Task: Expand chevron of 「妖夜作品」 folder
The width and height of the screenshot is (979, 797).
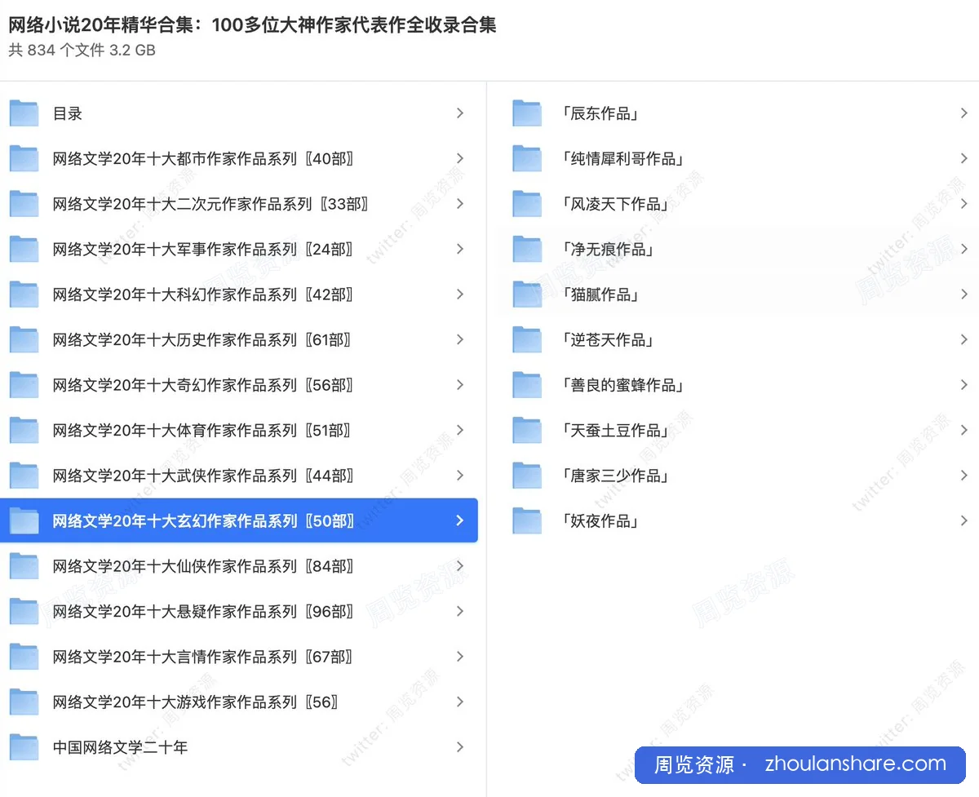Action: [963, 520]
